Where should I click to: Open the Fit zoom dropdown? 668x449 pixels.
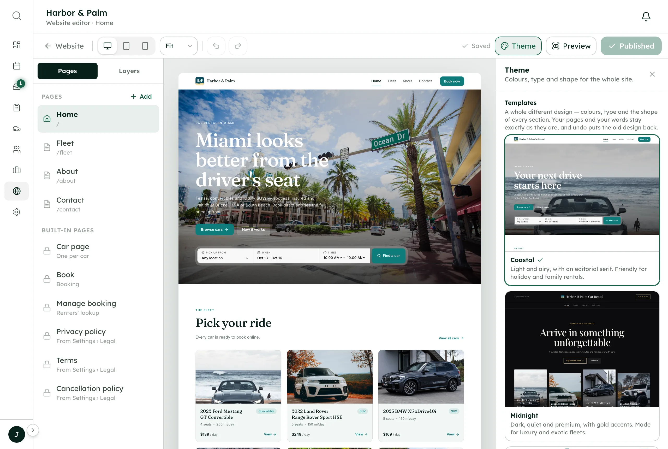pyautogui.click(x=178, y=46)
